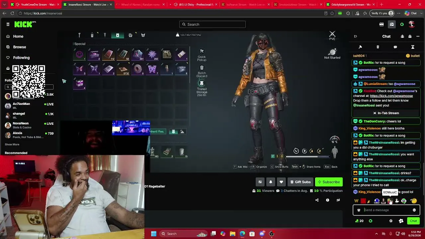This screenshot has height=239, width=425.
Task: Open shangel channel in sidebar
Action: (29, 115)
